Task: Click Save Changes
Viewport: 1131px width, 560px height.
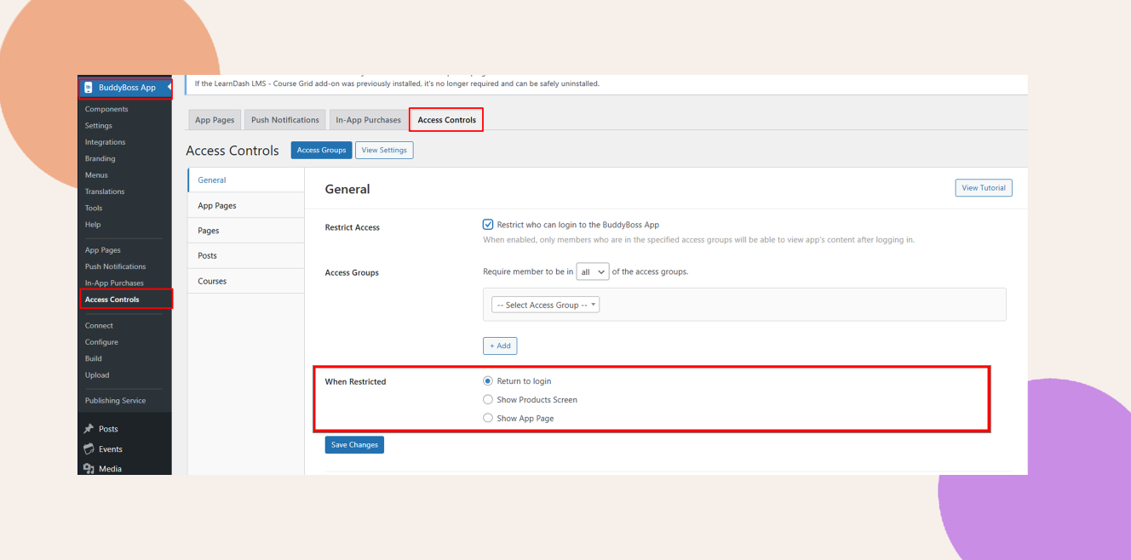Action: [354, 444]
